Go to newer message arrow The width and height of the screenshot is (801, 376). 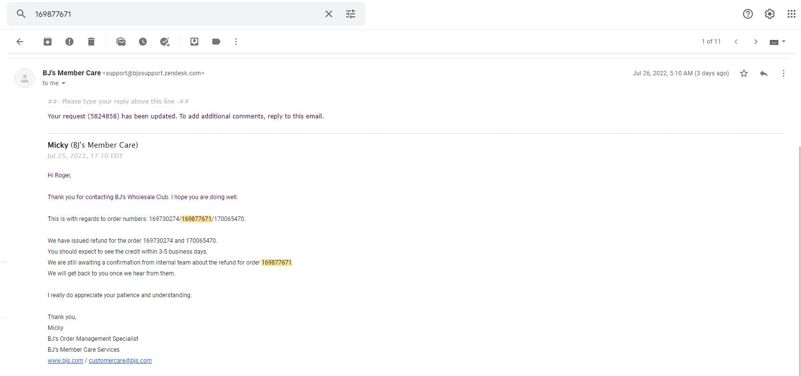736,42
